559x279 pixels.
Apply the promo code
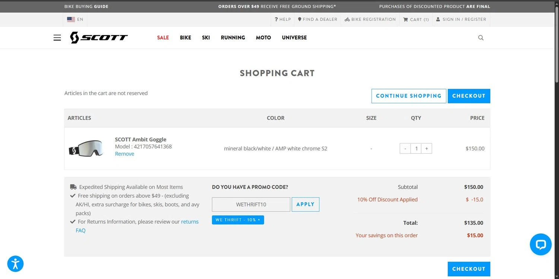pyautogui.click(x=306, y=204)
